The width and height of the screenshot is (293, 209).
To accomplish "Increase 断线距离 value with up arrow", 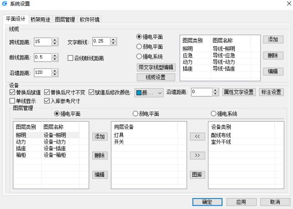I will pyautogui.click(x=55, y=56).
